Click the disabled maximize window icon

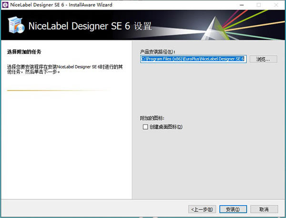(258, 5)
